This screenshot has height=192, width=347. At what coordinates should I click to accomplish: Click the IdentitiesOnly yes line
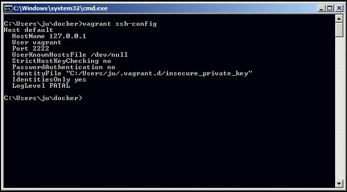tap(49, 79)
